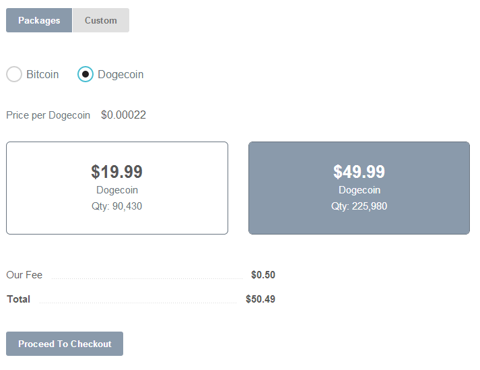Viewport: 480px width, 370px height.
Task: Select the Bitcoin radio button
Action: (14, 74)
